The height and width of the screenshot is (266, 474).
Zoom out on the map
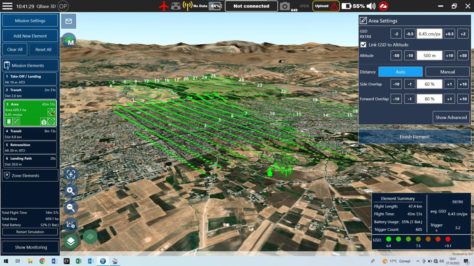point(71,208)
